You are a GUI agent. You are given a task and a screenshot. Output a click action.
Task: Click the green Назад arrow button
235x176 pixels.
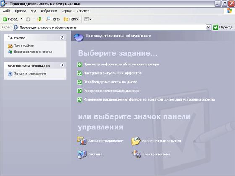pos(5,19)
